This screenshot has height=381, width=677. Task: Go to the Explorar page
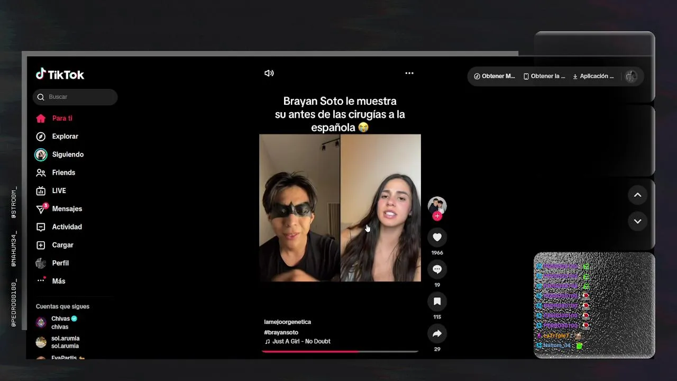point(65,137)
